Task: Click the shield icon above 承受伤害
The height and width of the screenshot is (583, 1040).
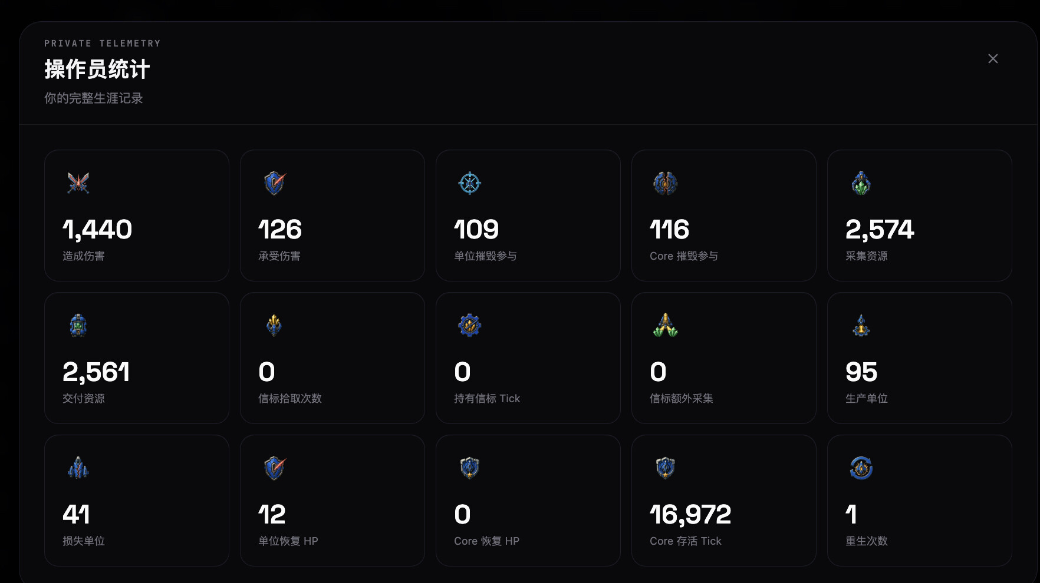Action: pyautogui.click(x=274, y=183)
